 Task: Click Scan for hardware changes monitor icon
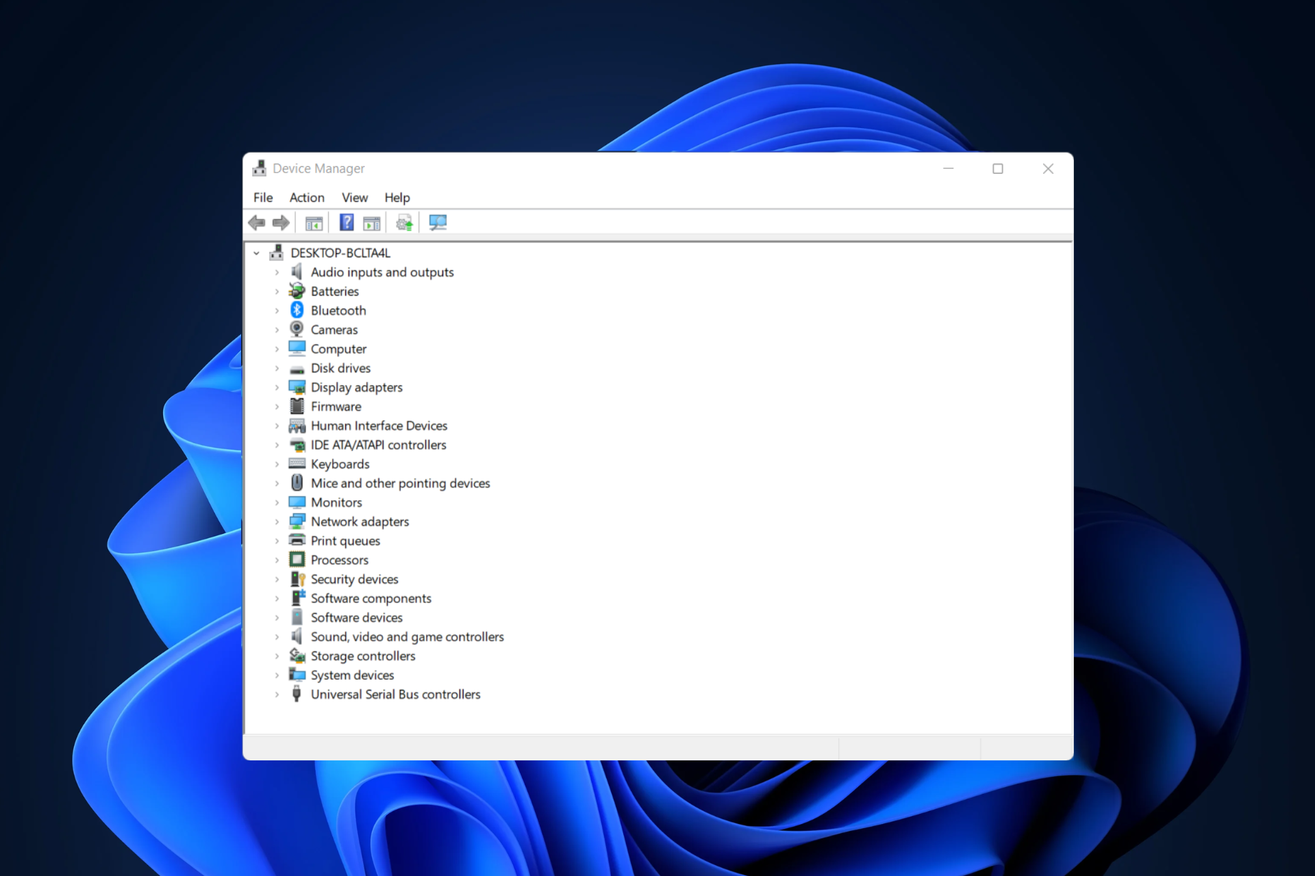(438, 222)
